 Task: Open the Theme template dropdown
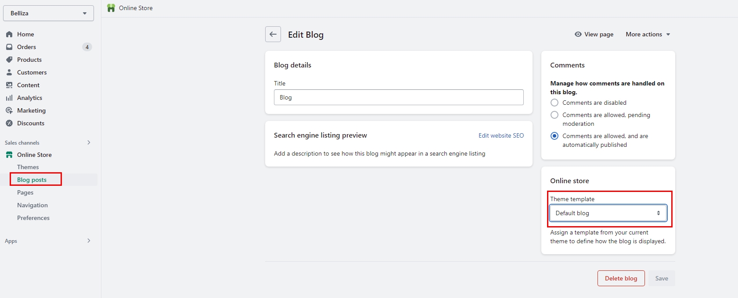608,213
